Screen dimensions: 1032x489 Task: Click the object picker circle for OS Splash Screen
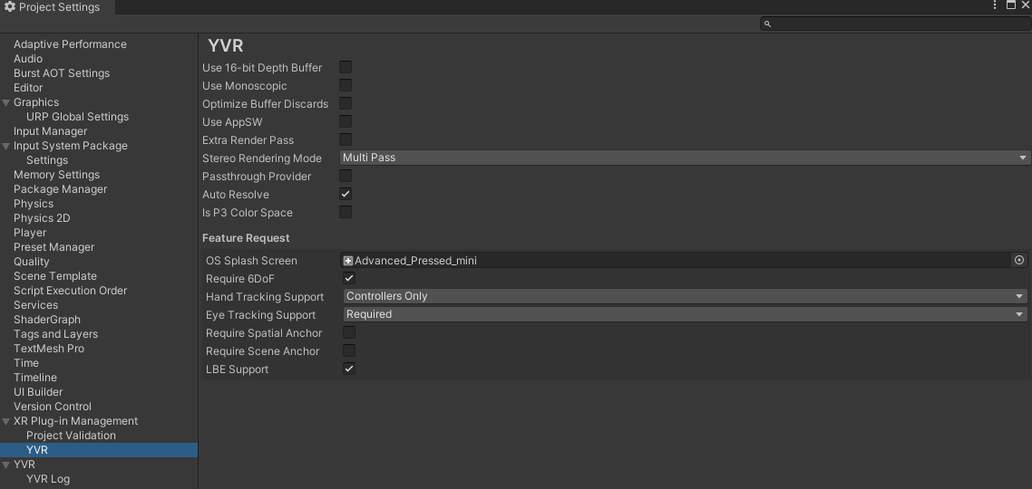1019,260
